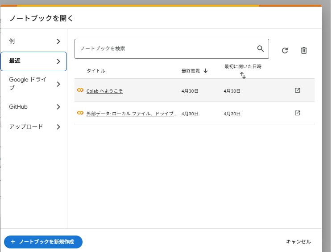Screen dimensions: 336x252
Task: Click the 最初に開いた日時 column header
Action: [x=243, y=66]
